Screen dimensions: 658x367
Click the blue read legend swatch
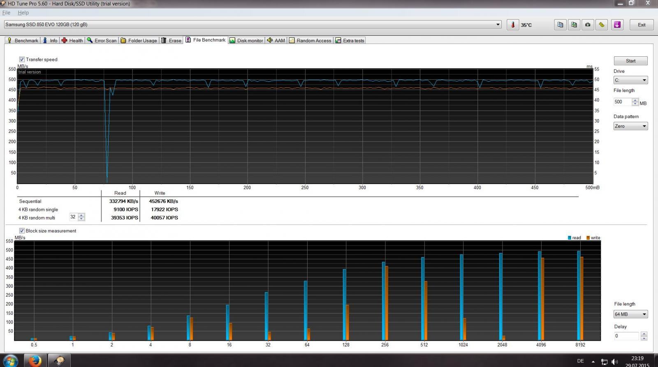pos(570,238)
